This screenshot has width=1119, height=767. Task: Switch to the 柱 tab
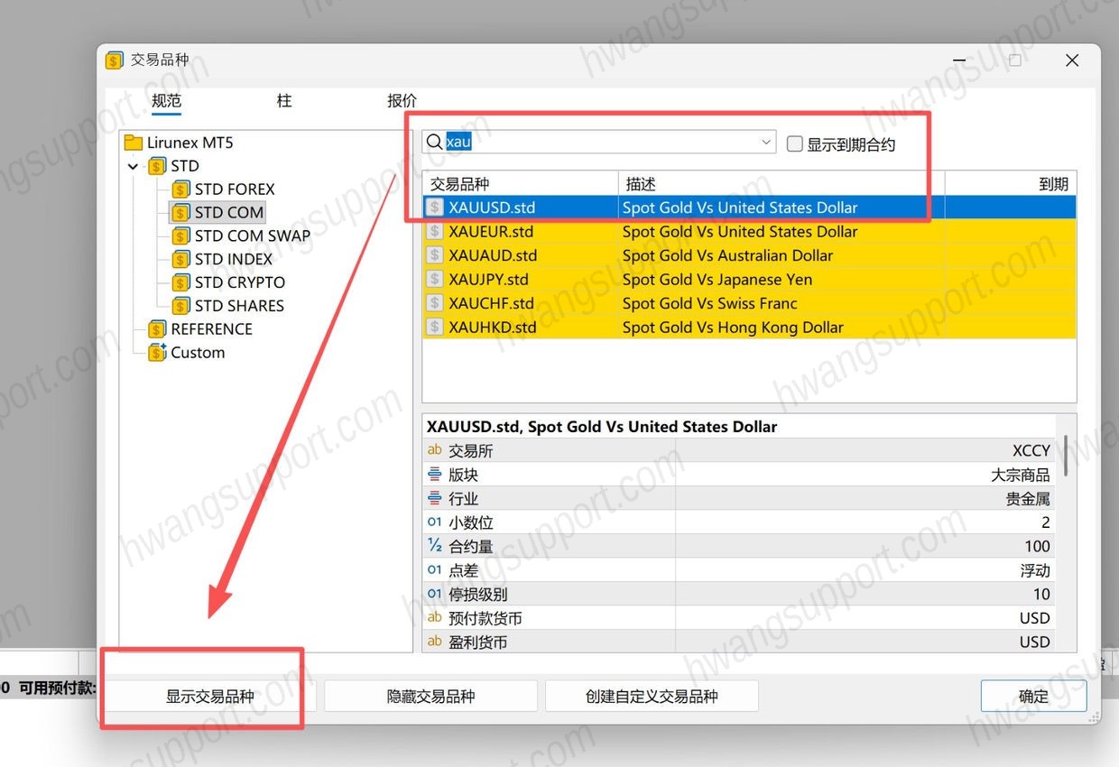(x=284, y=101)
